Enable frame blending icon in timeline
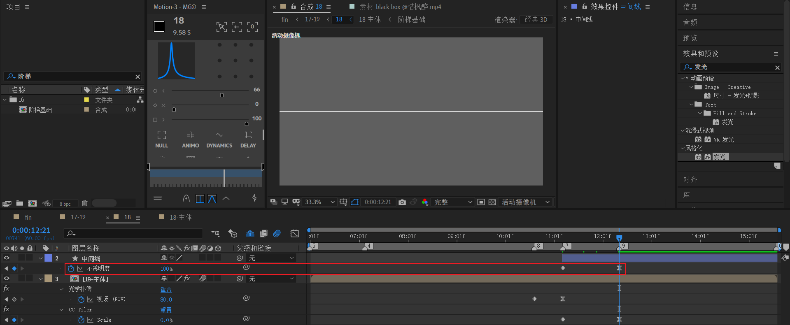 (264, 234)
